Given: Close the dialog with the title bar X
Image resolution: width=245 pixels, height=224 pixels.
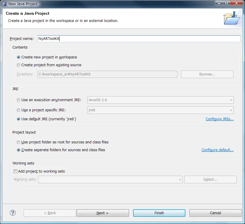Looking at the screenshot, I should (x=237, y=3).
